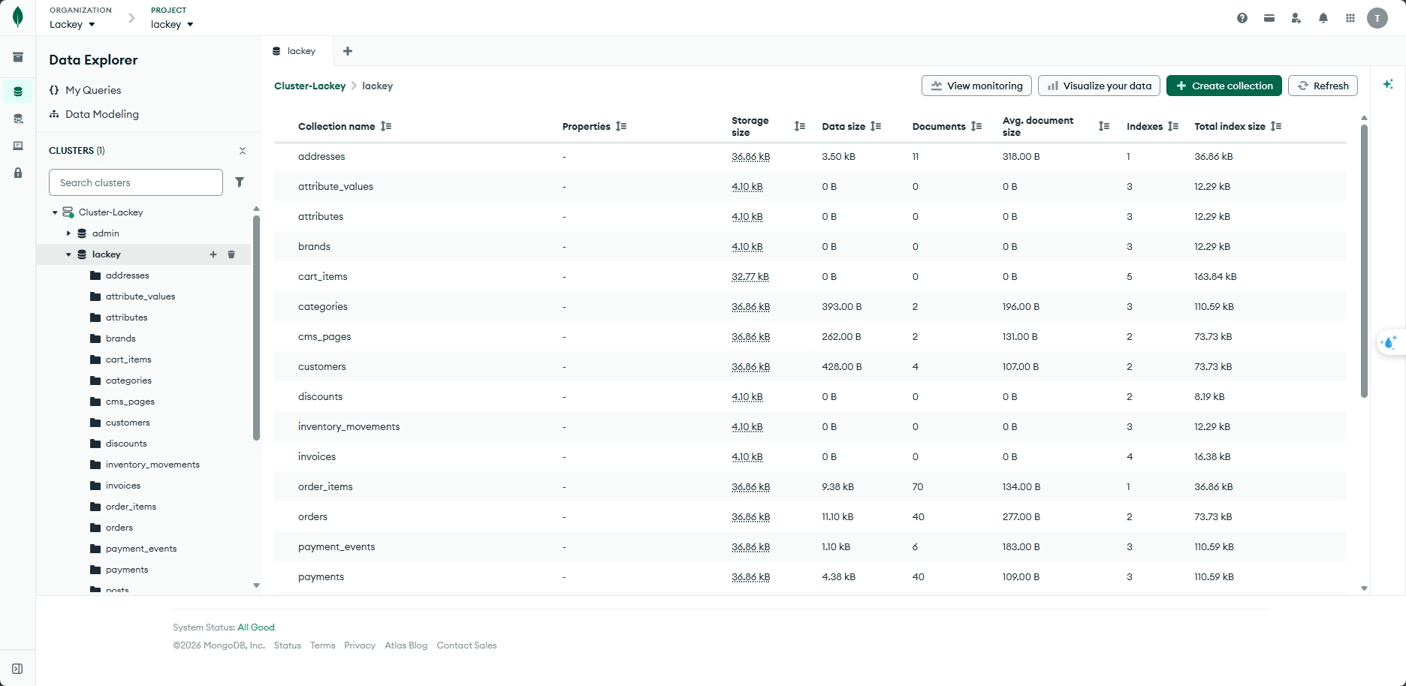1406x686 pixels.
Task: Click the floating droplet sparkle icon
Action: [x=1389, y=342]
